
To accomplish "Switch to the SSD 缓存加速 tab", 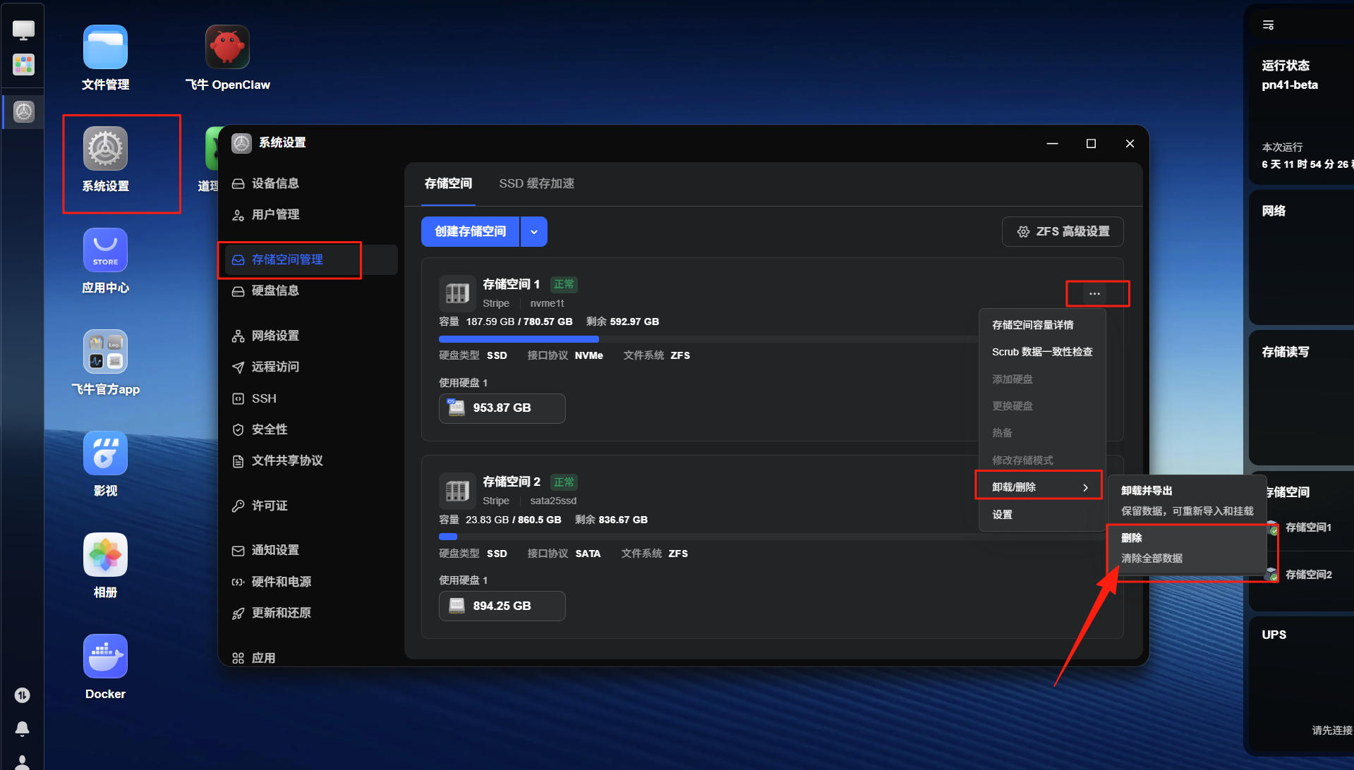I will pos(536,183).
